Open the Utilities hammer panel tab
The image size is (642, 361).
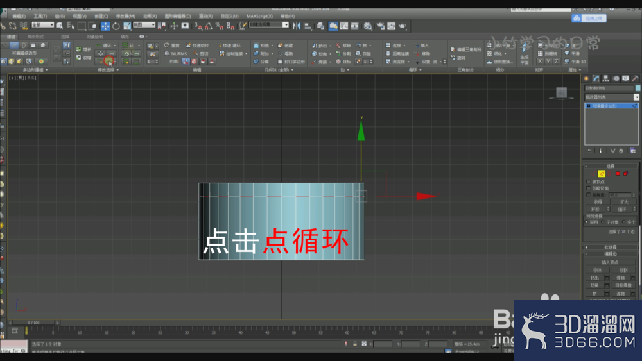[636, 78]
